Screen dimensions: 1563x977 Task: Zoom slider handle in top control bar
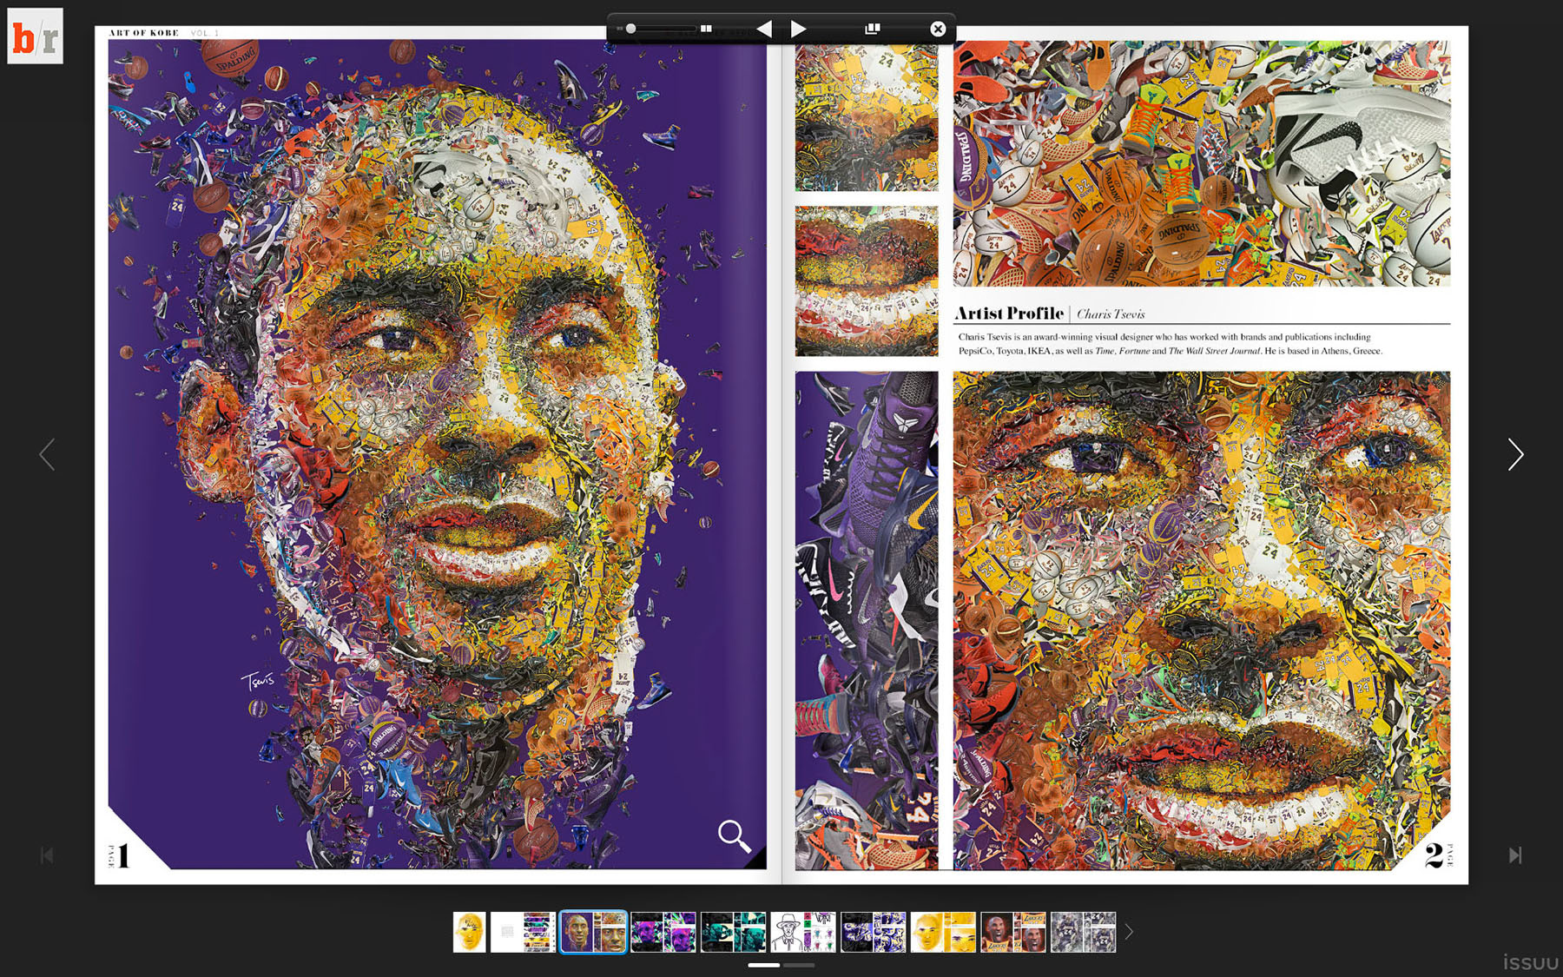coord(631,29)
